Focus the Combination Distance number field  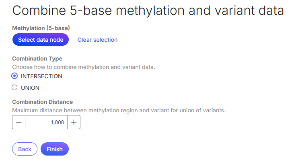[x=46, y=122]
